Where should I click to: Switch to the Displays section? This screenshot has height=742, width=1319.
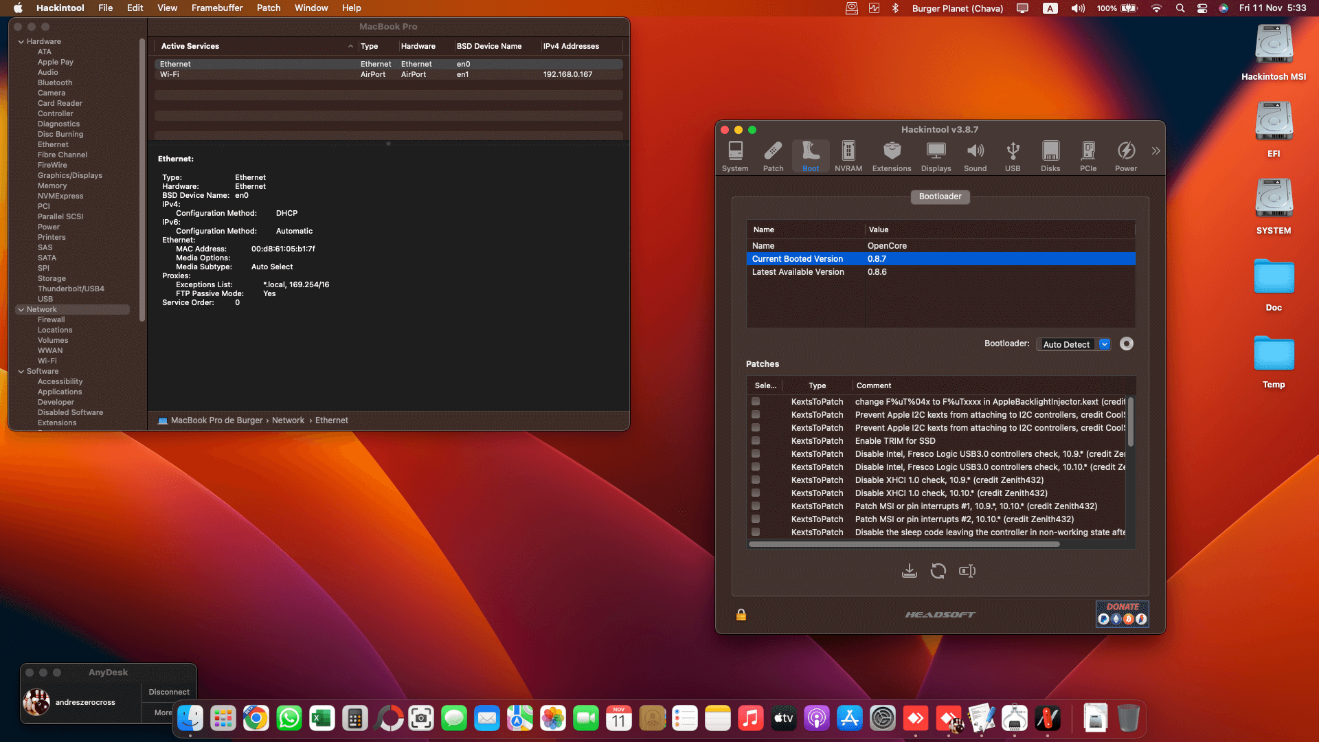click(935, 156)
